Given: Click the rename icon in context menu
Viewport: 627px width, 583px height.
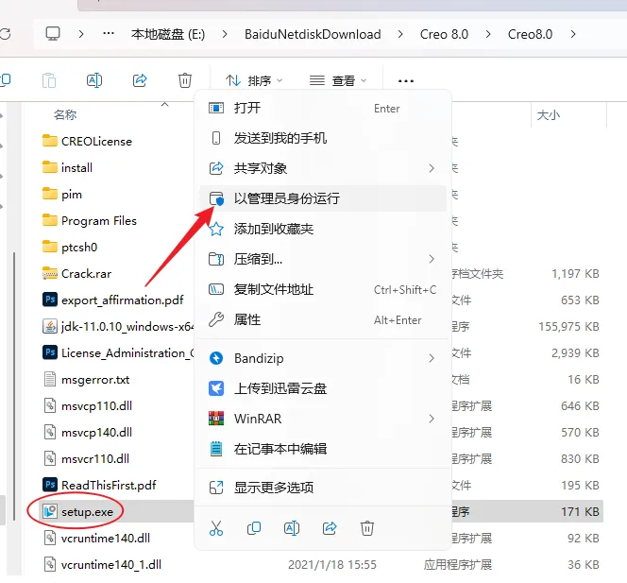Looking at the screenshot, I should [292, 528].
